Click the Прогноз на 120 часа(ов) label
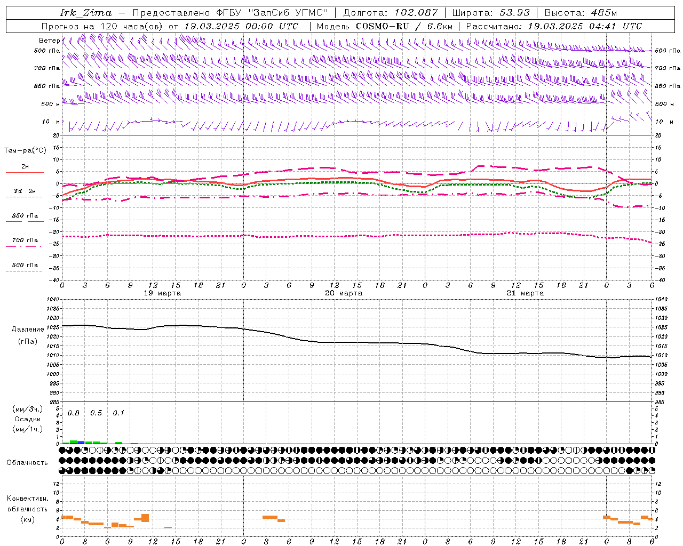This screenshot has width=683, height=546. pos(102,26)
